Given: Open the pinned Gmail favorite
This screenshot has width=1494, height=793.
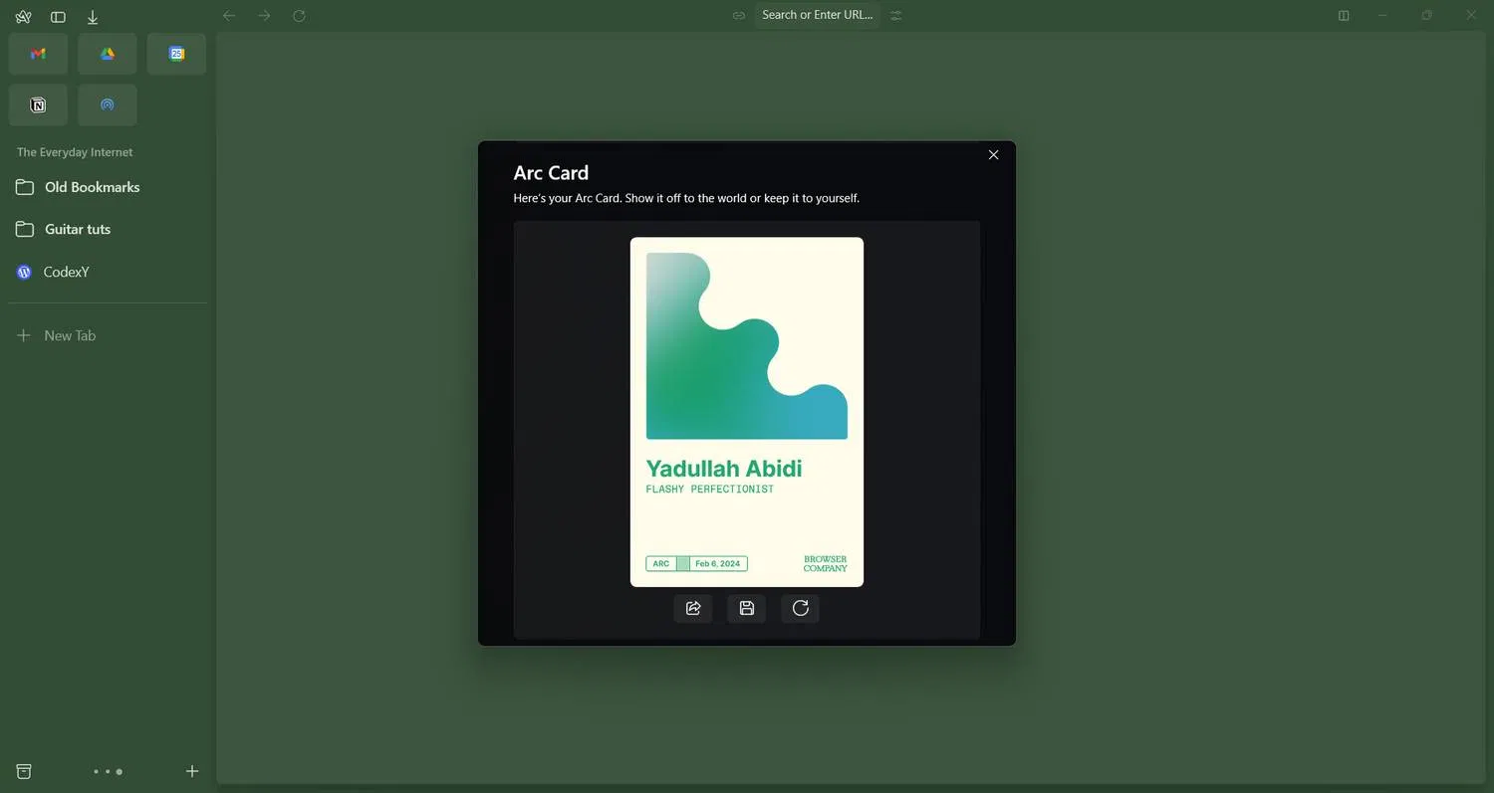Looking at the screenshot, I should pyautogui.click(x=38, y=54).
